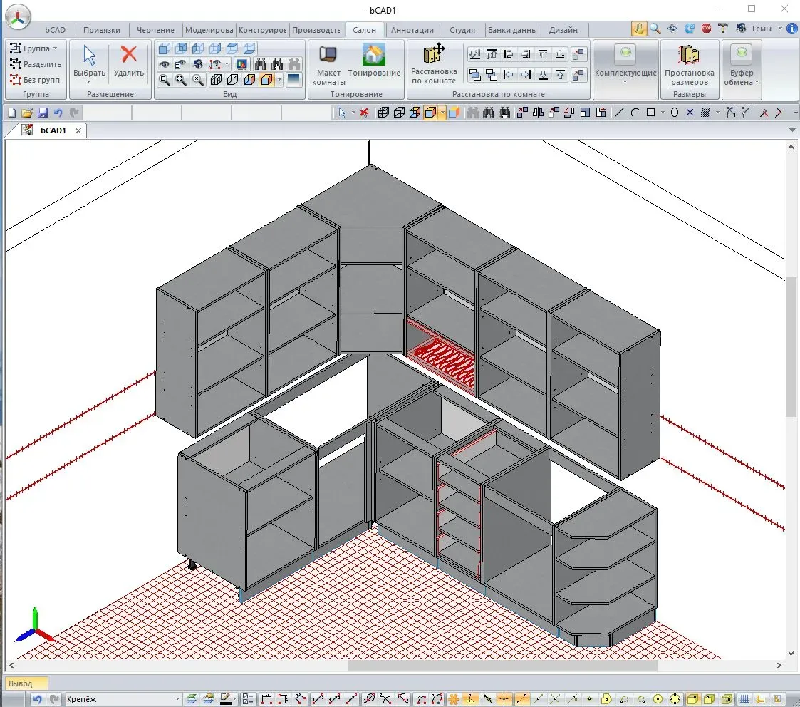This screenshot has width=800, height=707.
Task: Expand the Группа dropdown arrow
Action: click(56, 48)
